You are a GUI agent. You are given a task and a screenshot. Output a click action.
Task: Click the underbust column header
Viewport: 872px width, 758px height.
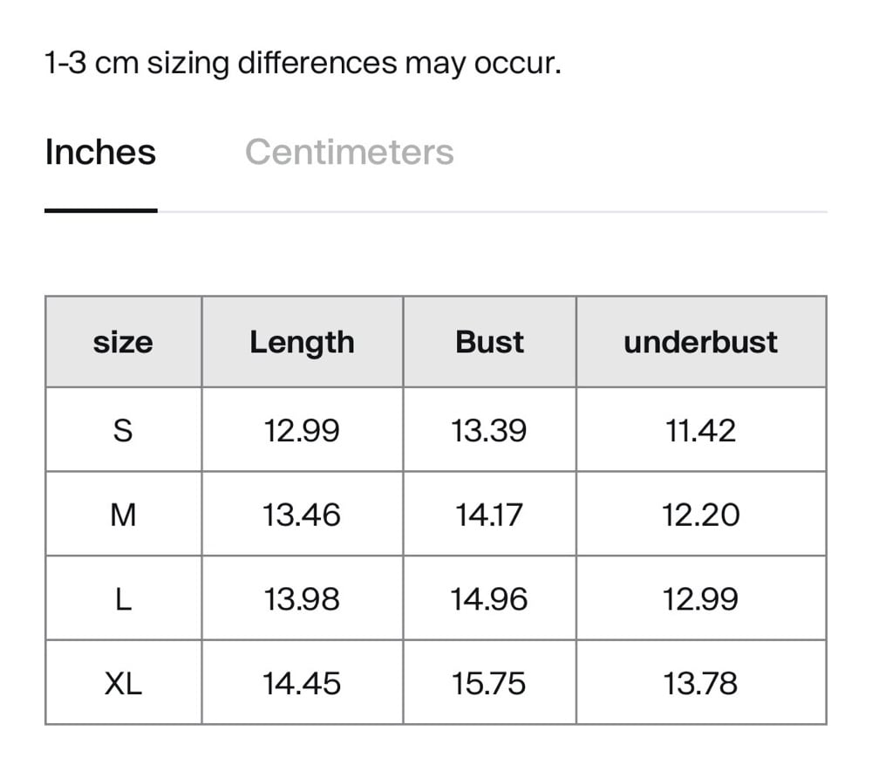pos(700,342)
